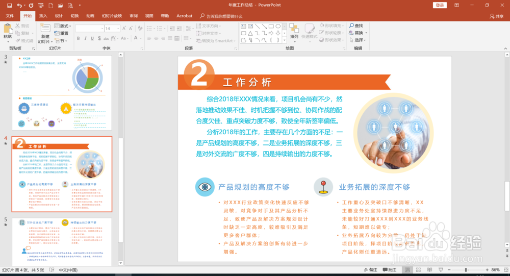Select the right arrow shape in the gallery
Viewport: 510px width, 276px height.
tap(271, 33)
